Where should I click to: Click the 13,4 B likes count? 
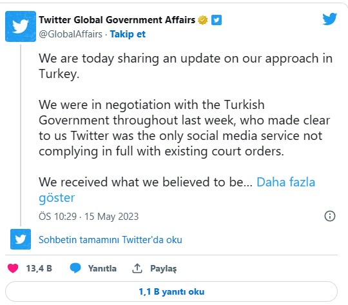39,268
